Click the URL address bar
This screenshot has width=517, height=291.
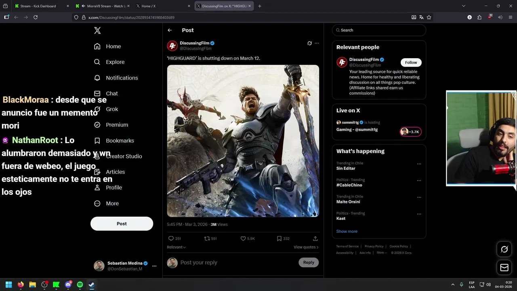click(242, 17)
